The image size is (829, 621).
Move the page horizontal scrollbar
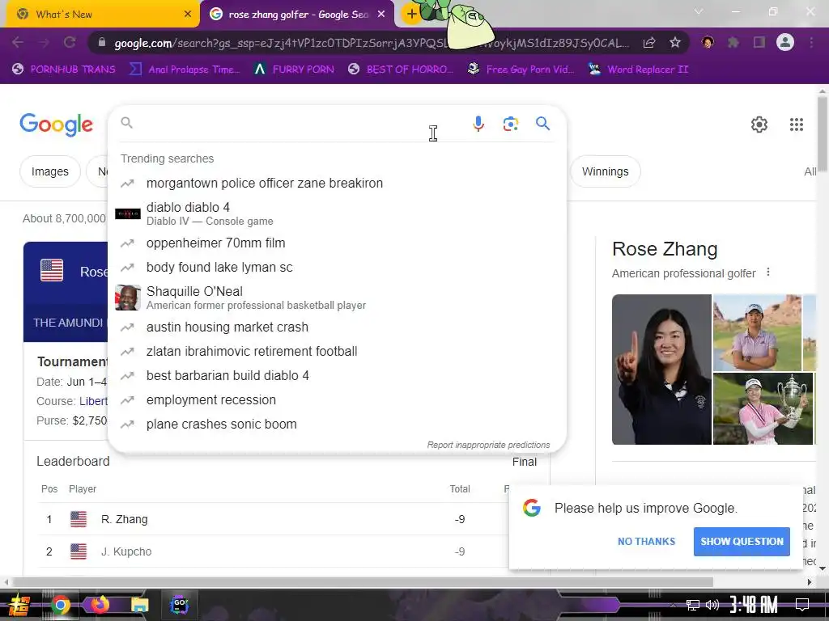coord(363,582)
